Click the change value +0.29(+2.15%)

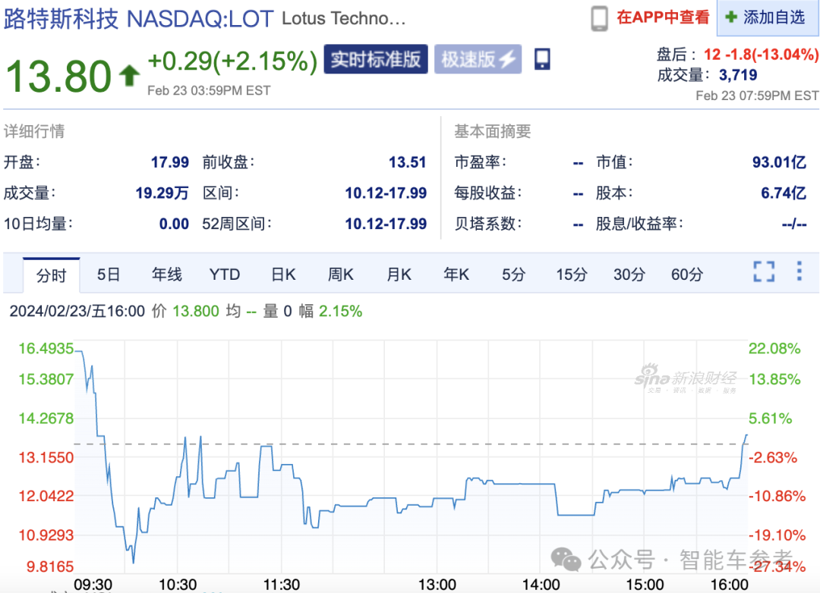click(x=233, y=61)
